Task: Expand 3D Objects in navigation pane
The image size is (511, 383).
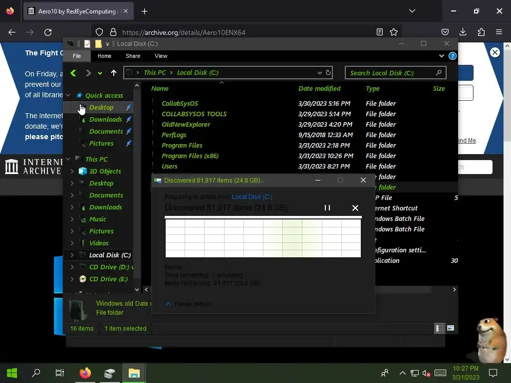Action: coord(72,172)
